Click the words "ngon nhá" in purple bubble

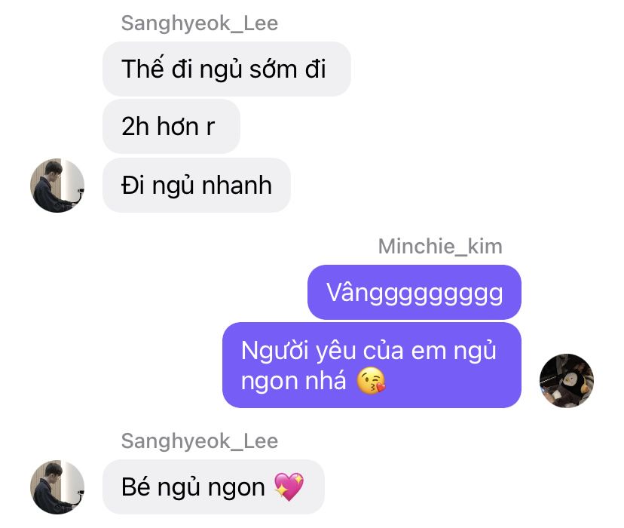[x=294, y=382]
